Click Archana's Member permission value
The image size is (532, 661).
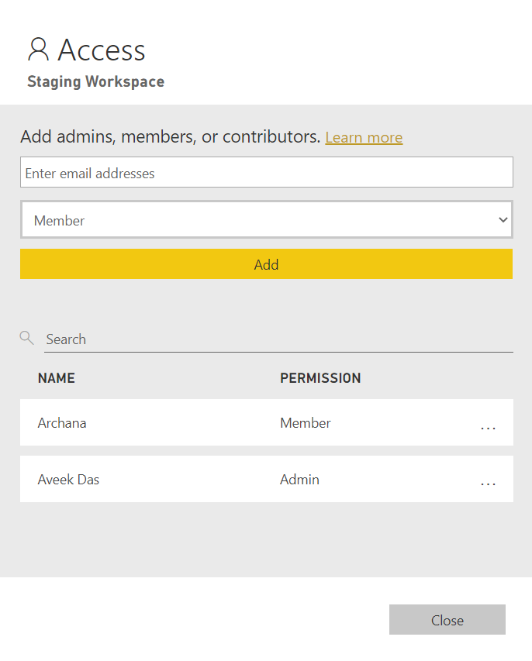coord(306,423)
